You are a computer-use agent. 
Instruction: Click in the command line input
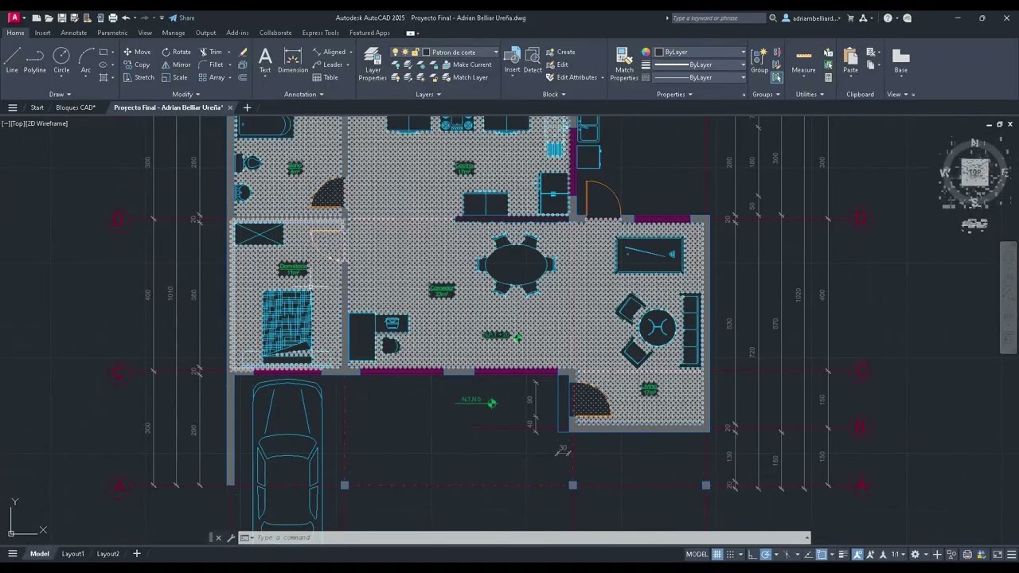pyautogui.click(x=525, y=537)
